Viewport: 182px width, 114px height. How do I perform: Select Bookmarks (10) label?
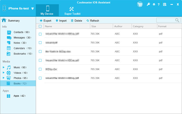click(x=23, y=54)
